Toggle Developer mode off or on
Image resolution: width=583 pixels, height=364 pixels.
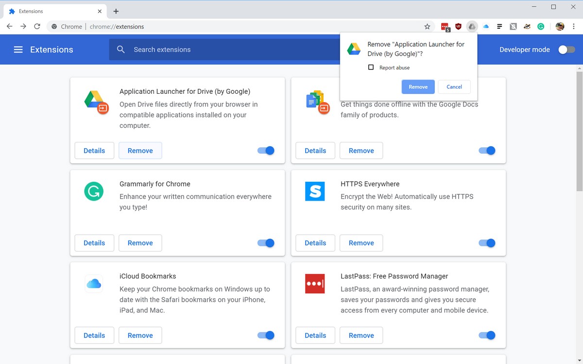pos(566,49)
